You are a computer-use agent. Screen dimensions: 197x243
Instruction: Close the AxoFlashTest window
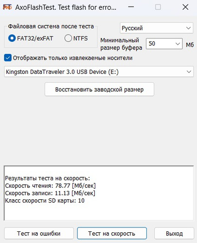185,7
